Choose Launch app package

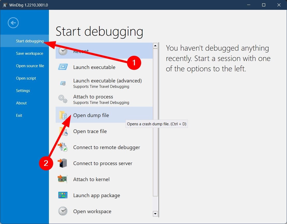[104, 195]
